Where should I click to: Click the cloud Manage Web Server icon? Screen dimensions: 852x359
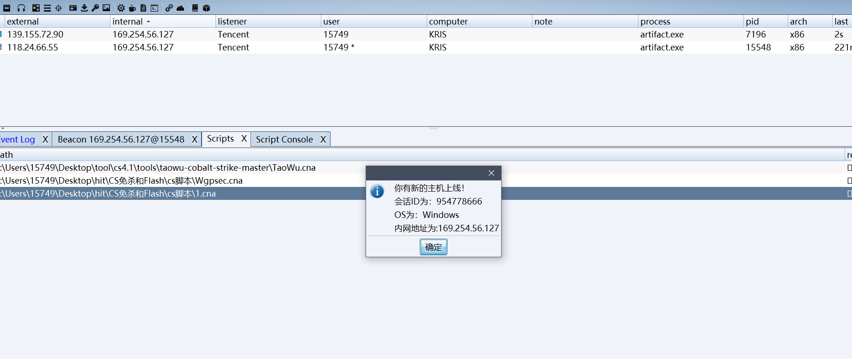[x=180, y=8]
